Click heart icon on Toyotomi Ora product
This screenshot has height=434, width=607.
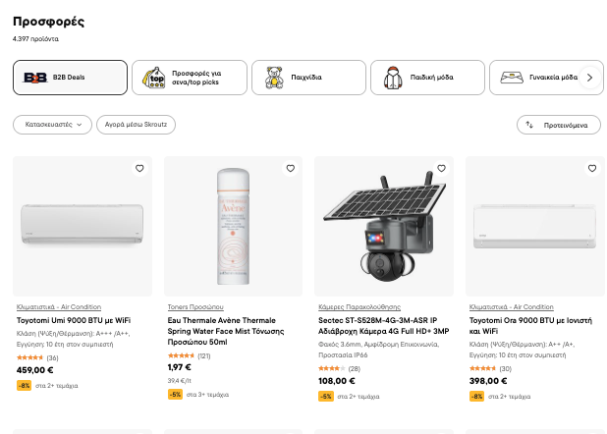(x=592, y=169)
